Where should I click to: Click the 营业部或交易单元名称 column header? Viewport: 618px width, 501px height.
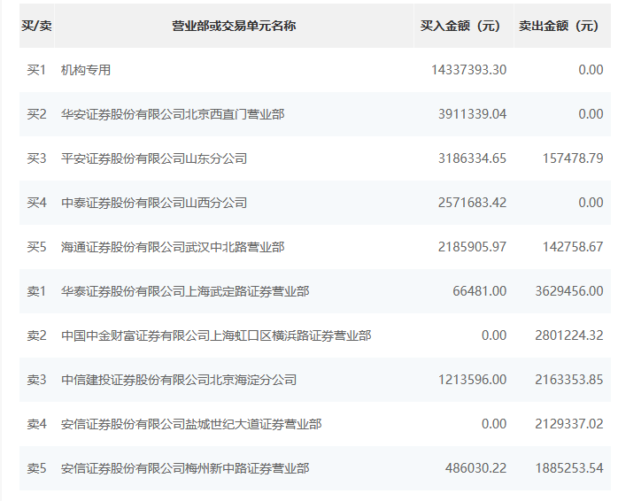point(234,26)
